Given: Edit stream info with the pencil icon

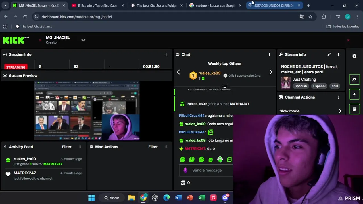Looking at the screenshot, I should pos(329,54).
